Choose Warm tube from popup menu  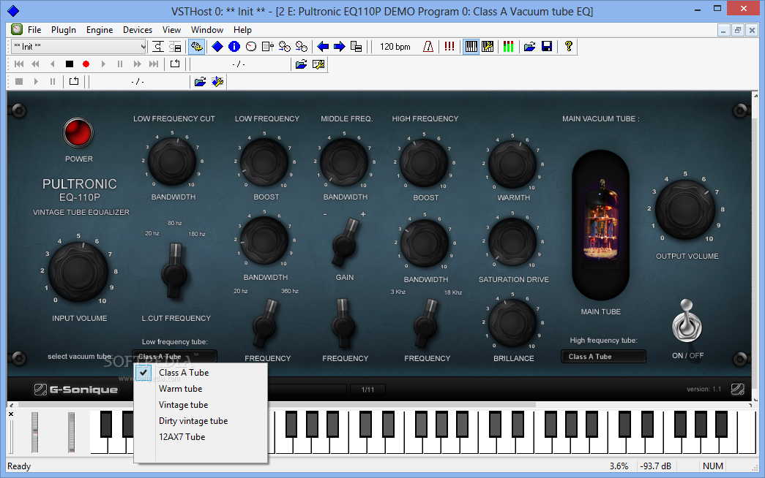tap(201, 388)
